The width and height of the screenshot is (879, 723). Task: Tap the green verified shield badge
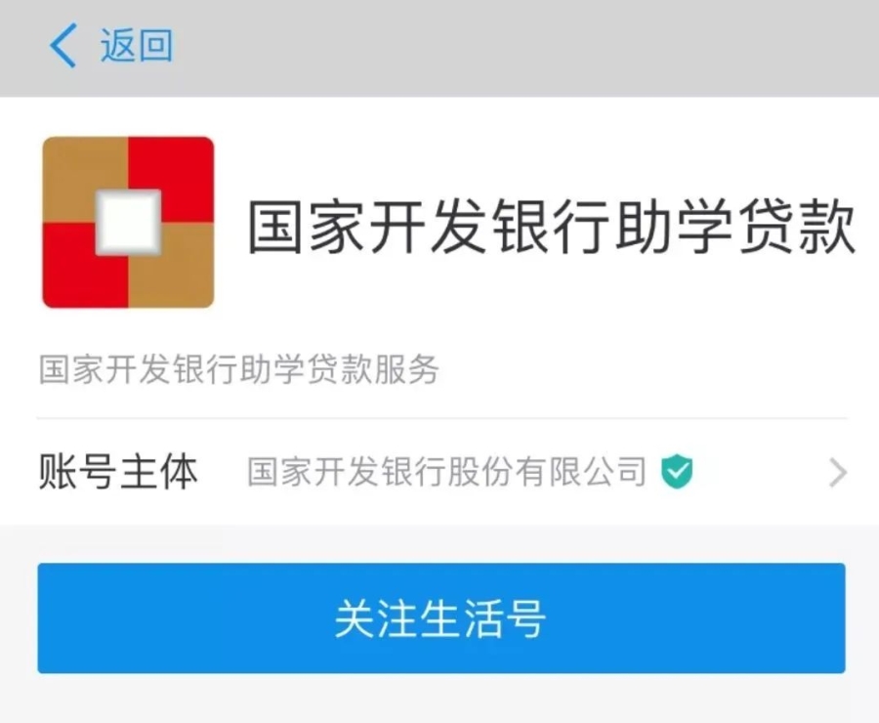(677, 471)
